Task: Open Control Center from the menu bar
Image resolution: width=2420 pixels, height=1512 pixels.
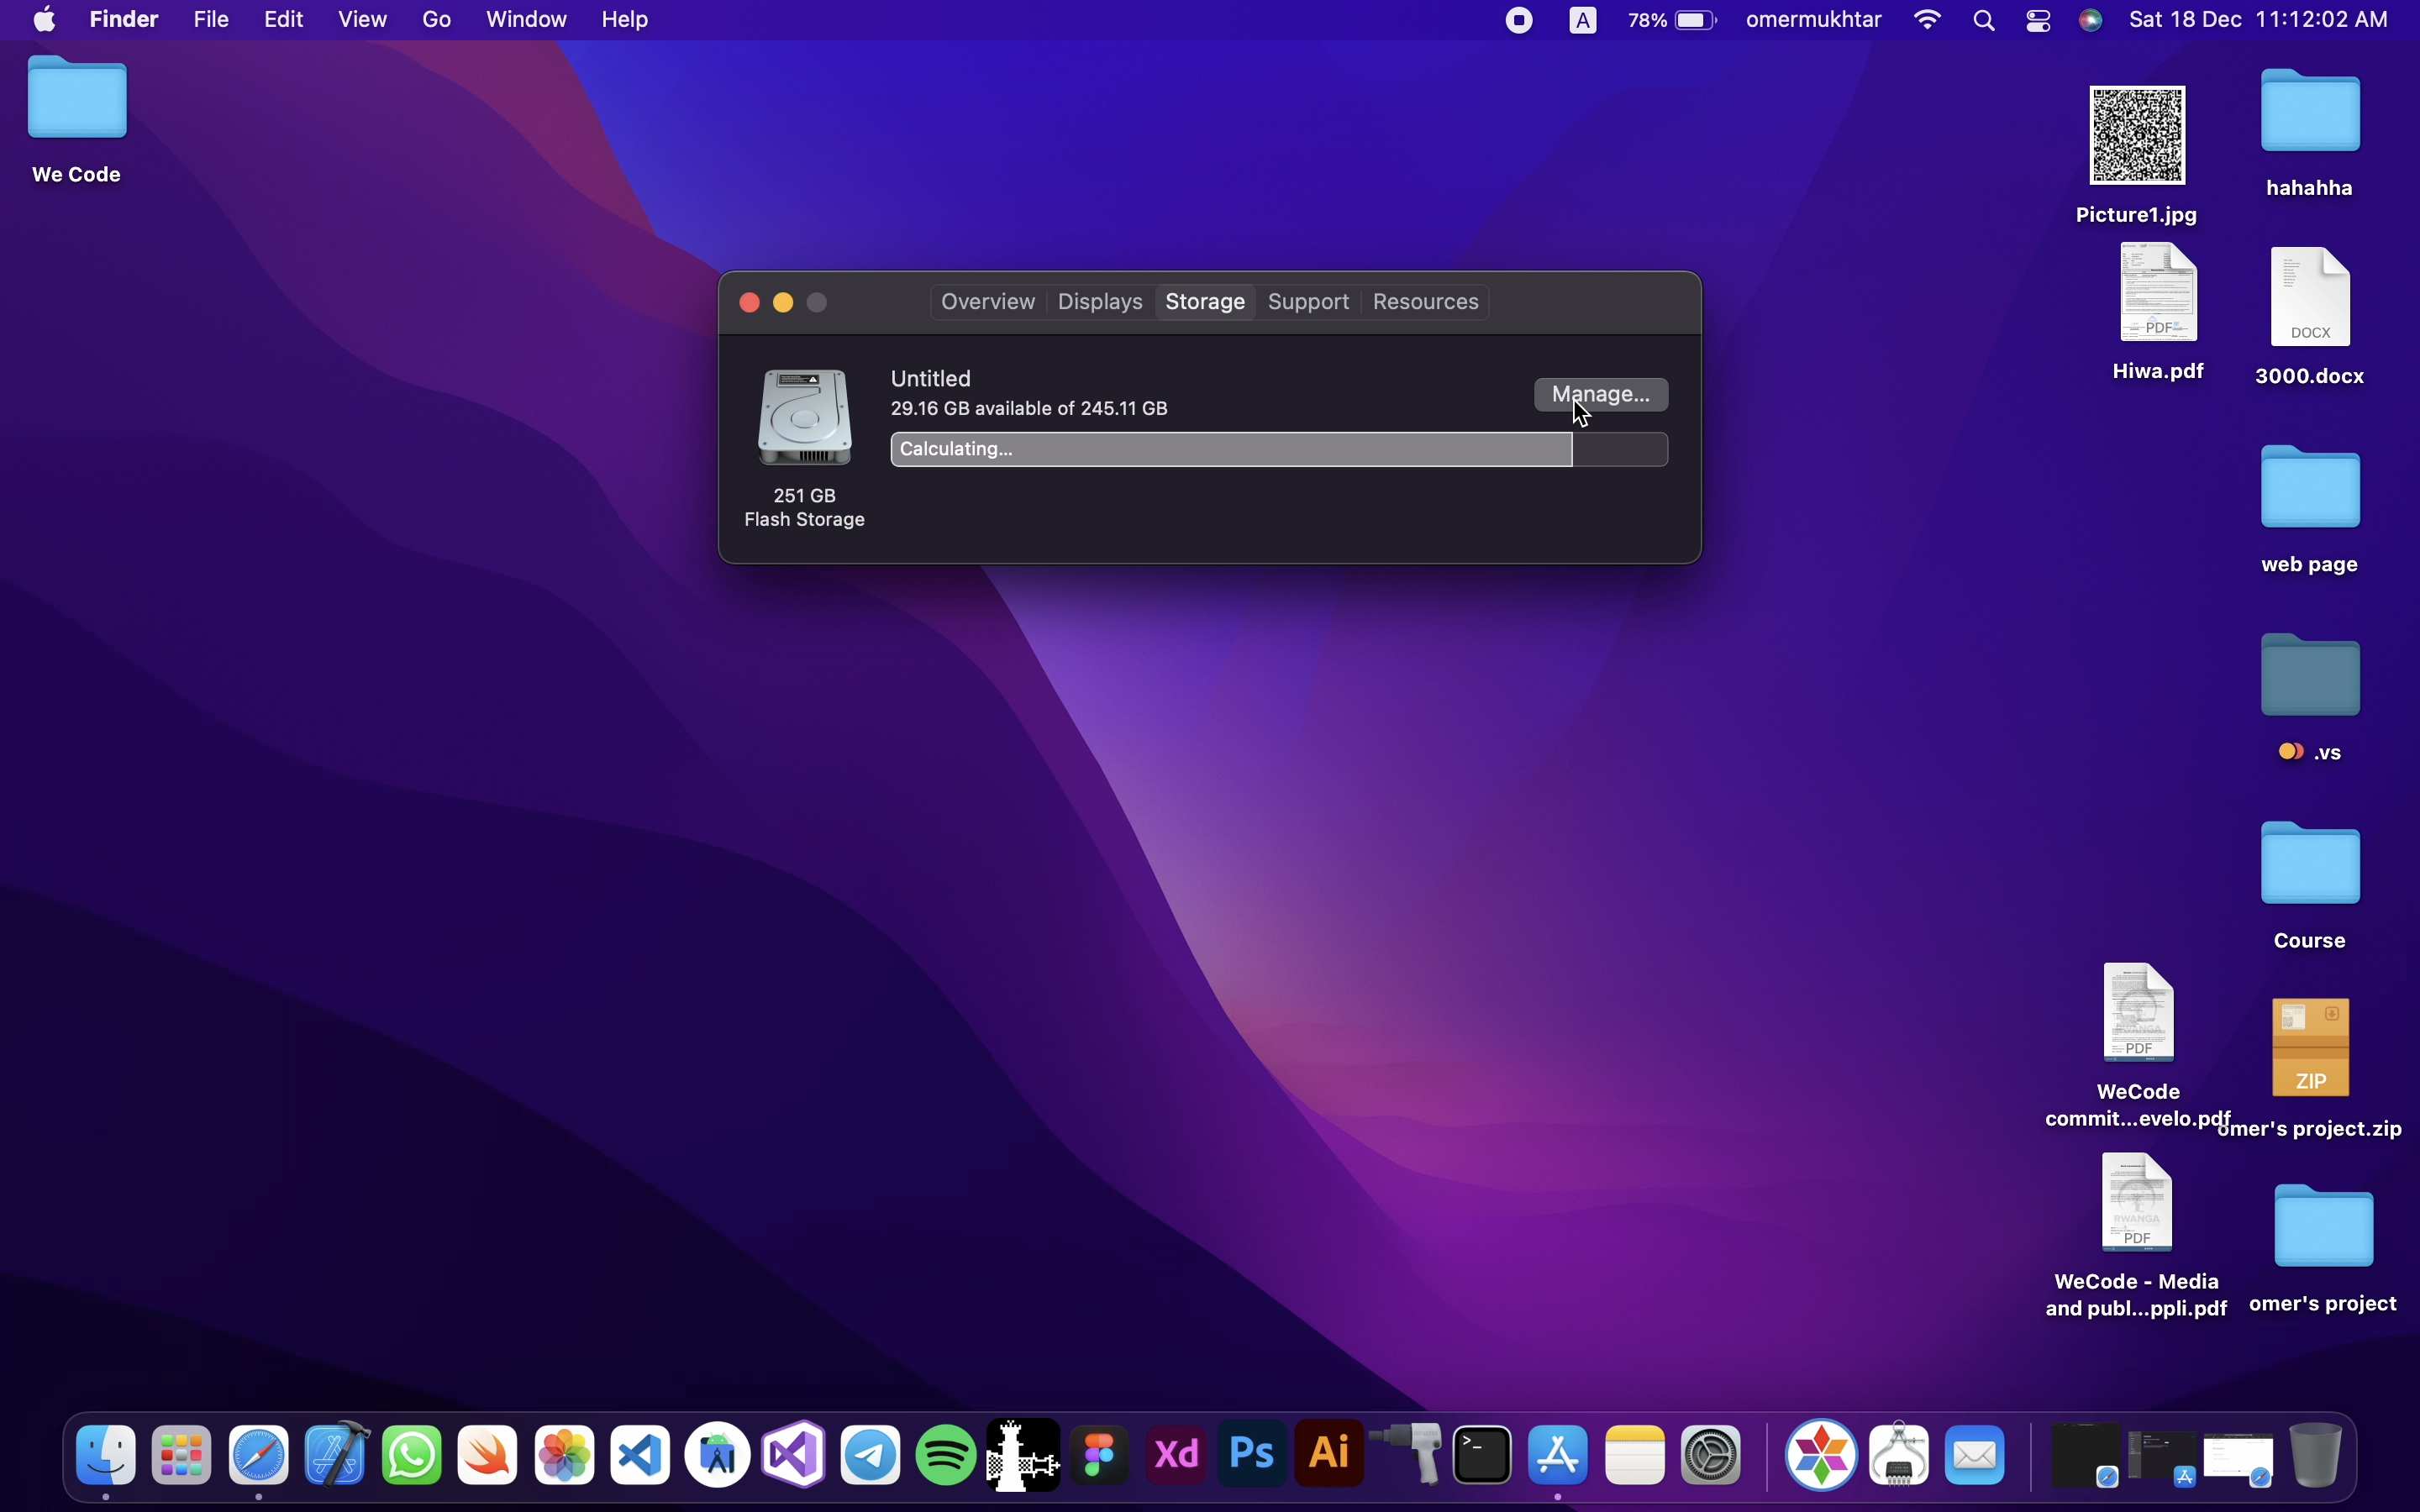Action: [2039, 20]
